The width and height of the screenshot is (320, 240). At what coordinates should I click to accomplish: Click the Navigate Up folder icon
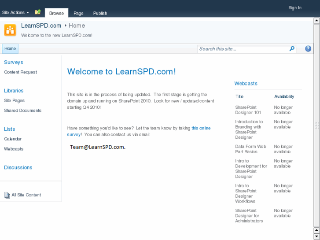point(38,12)
